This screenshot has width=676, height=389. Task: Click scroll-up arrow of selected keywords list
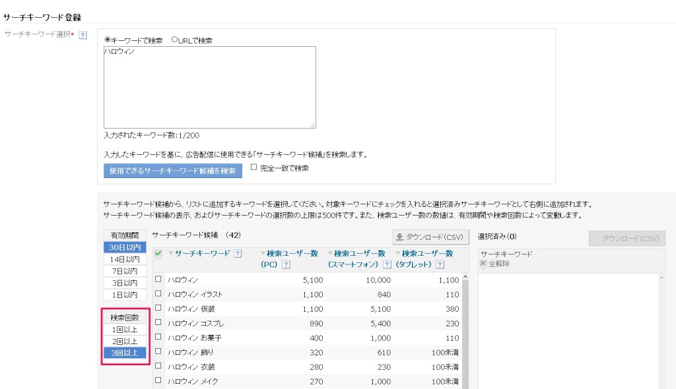click(661, 278)
